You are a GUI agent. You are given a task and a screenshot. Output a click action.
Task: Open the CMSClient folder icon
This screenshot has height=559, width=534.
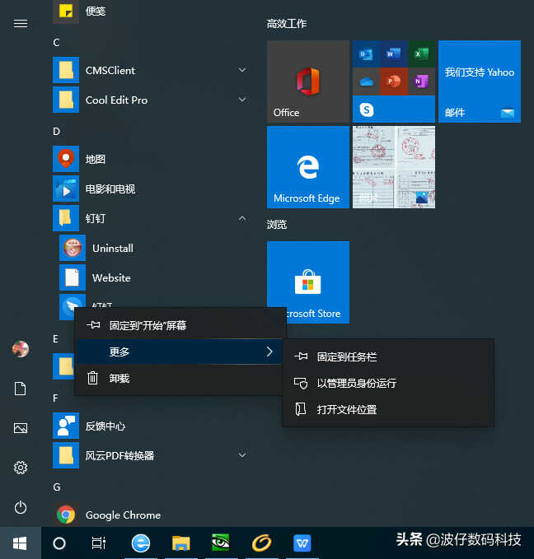tap(66, 70)
